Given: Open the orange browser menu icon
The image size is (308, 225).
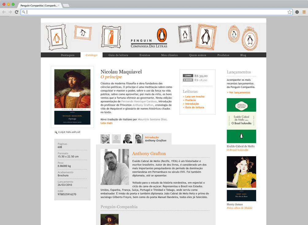Looking at the screenshot, I should click(304, 12).
